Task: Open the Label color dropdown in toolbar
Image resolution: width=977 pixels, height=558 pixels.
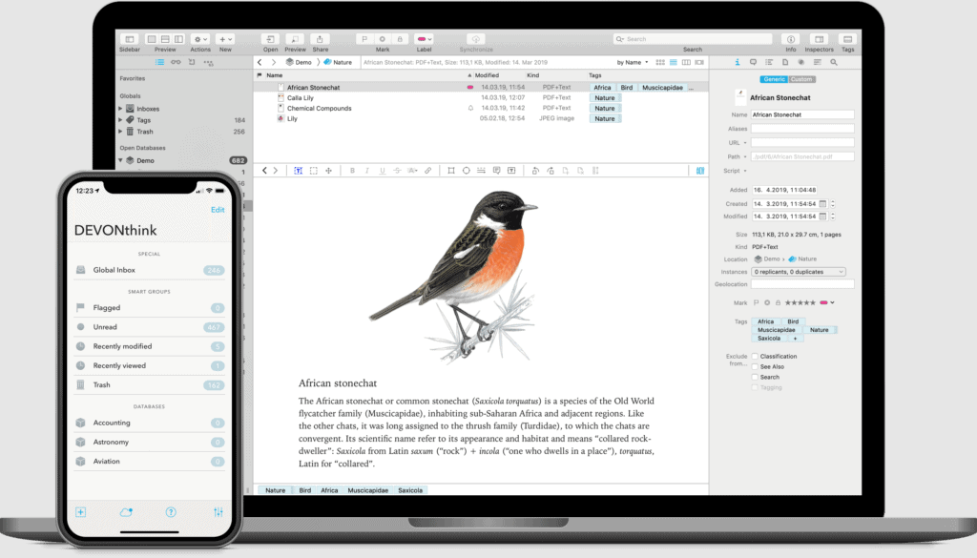Action: coord(425,39)
